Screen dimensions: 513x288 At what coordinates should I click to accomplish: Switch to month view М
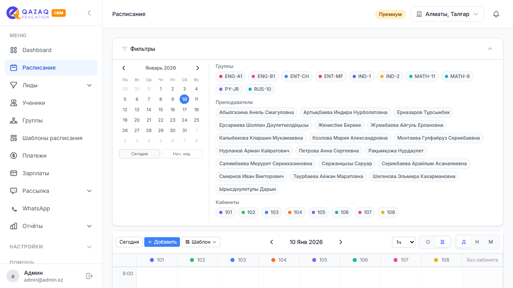click(491, 242)
